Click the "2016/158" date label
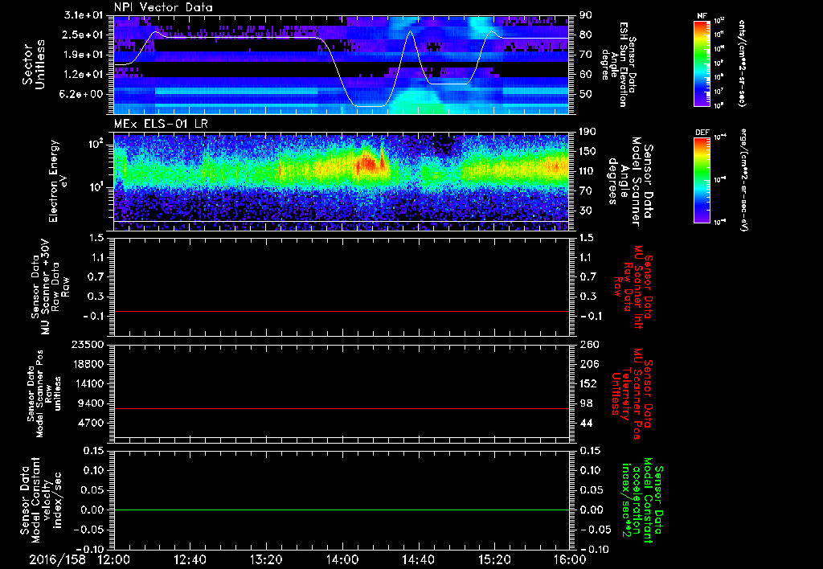The image size is (823, 569). pyautogui.click(x=57, y=559)
